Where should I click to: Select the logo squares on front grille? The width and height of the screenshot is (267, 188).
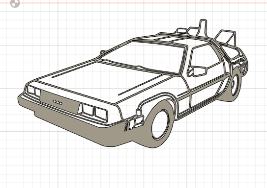coord(58,102)
